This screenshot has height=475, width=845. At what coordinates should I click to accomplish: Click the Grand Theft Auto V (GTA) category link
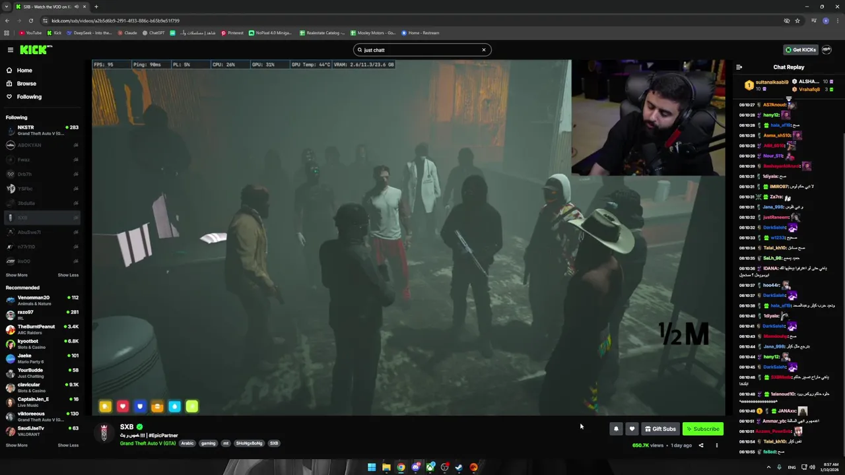click(x=148, y=443)
